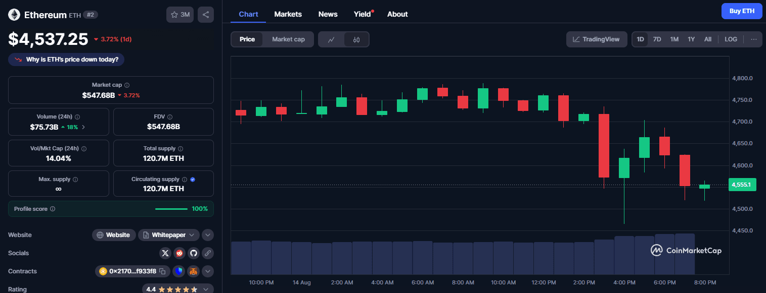Click FDV info icon
The height and width of the screenshot is (293, 766).
[170, 117]
